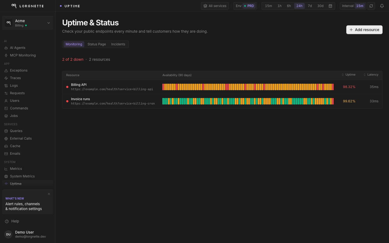Open the Billing API resource row
The width and height of the screenshot is (389, 243).
[222, 87]
